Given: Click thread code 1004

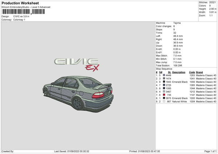Looking at the screenshot, I should 192,101.
